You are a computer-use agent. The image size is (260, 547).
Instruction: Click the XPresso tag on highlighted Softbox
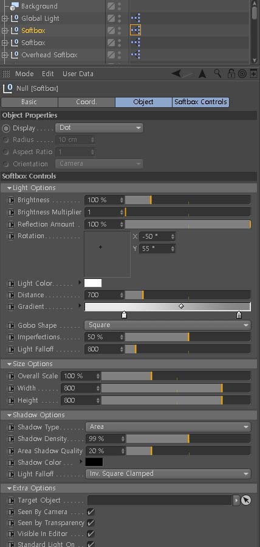[x=135, y=30]
